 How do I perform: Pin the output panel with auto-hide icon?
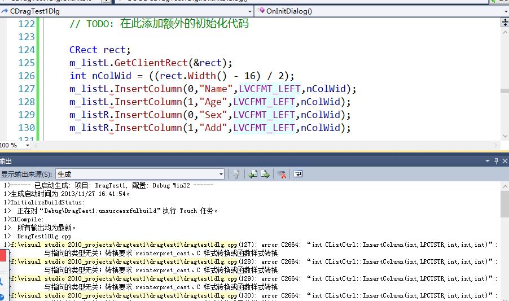pos(496,161)
